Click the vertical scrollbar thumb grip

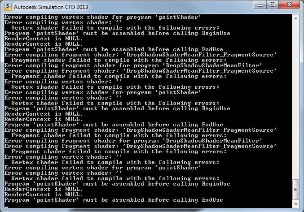coord(295,190)
